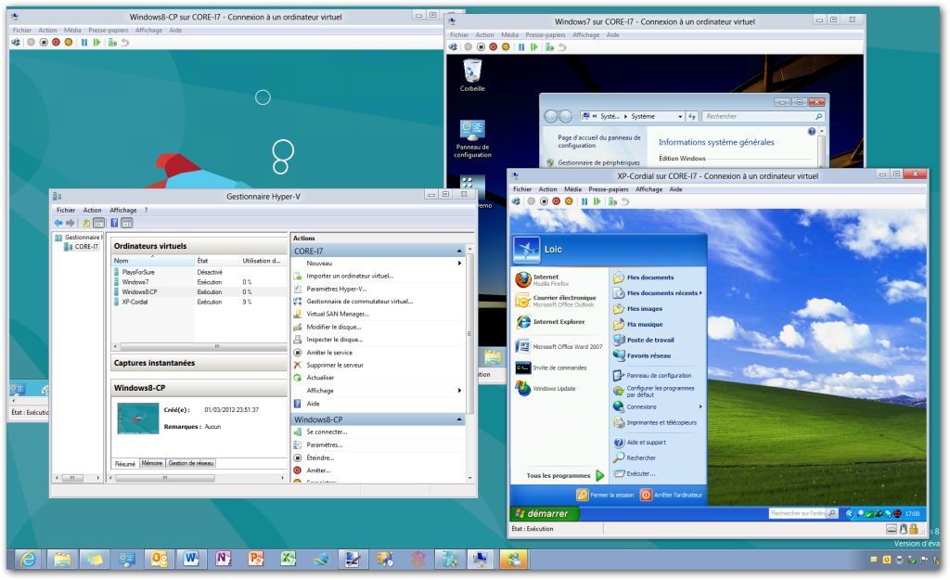This screenshot has width=950, height=580.
Task: Click green reset arrow in XP-Cordial toolbar
Action: point(597,201)
